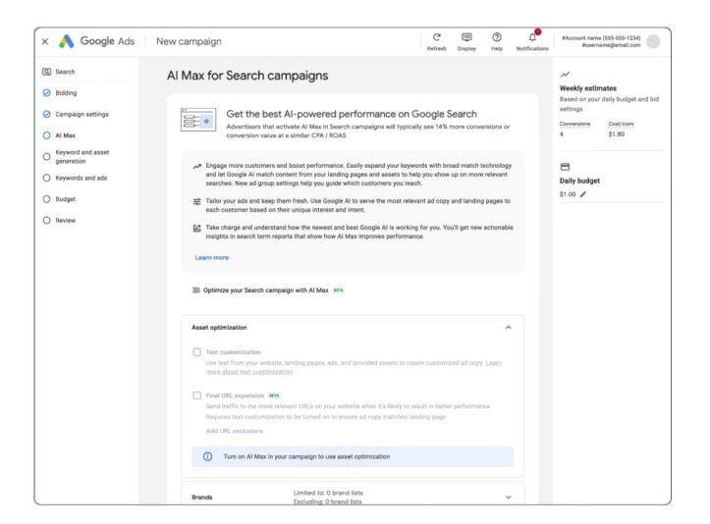The height and width of the screenshot is (524, 710).
Task: Click the 'AI Max for Search campaigns' heading
Action: tap(247, 76)
